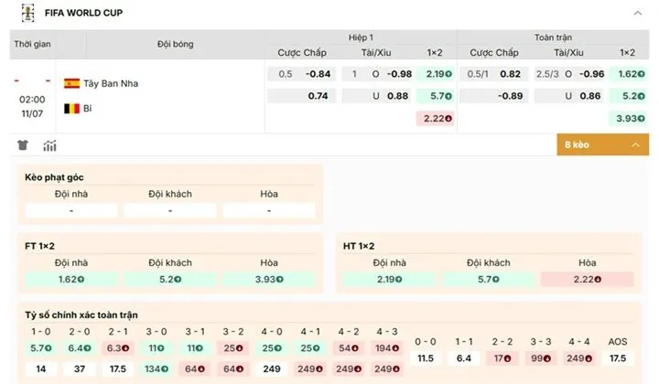Select 1 - 1 correct score odds 6.4
Viewport: 659px width, 384px height.
tap(464, 358)
